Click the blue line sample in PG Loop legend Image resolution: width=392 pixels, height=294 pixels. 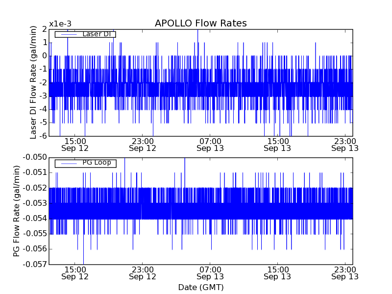[x=68, y=163]
